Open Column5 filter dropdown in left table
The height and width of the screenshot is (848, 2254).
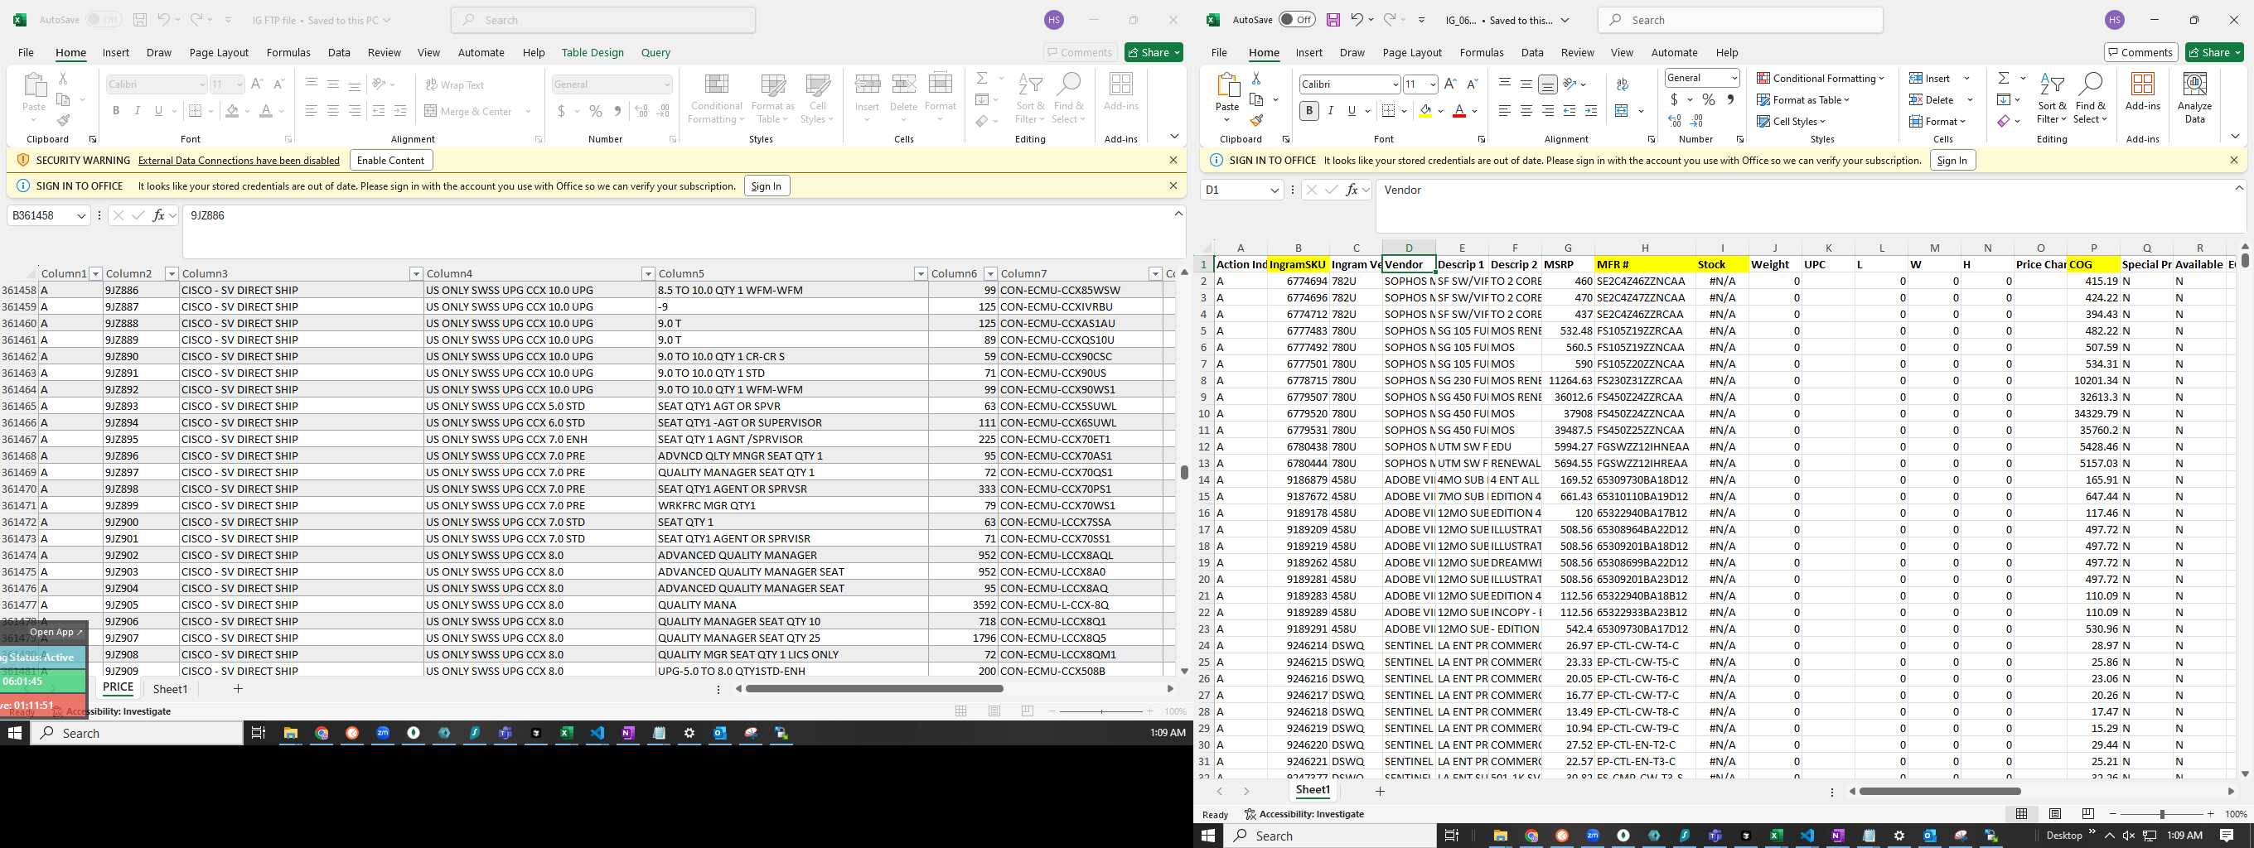[x=921, y=274]
